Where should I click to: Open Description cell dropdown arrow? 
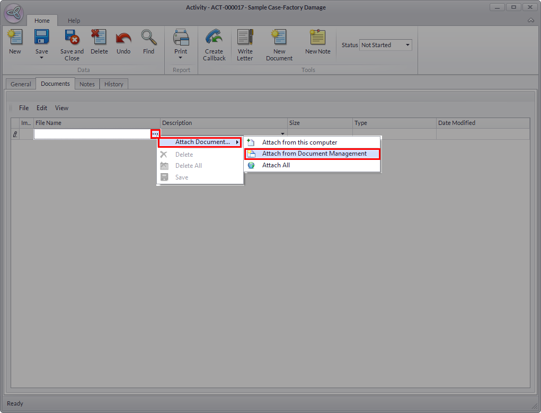point(282,134)
